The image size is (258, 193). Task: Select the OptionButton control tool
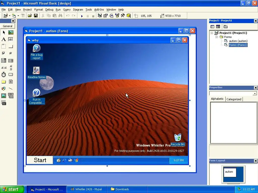[x=11, y=53]
